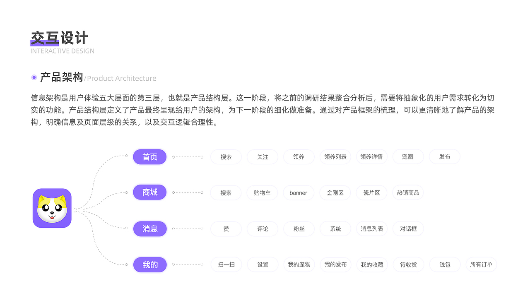Click the 发布 publish button
The image size is (530, 298).
pos(444,156)
